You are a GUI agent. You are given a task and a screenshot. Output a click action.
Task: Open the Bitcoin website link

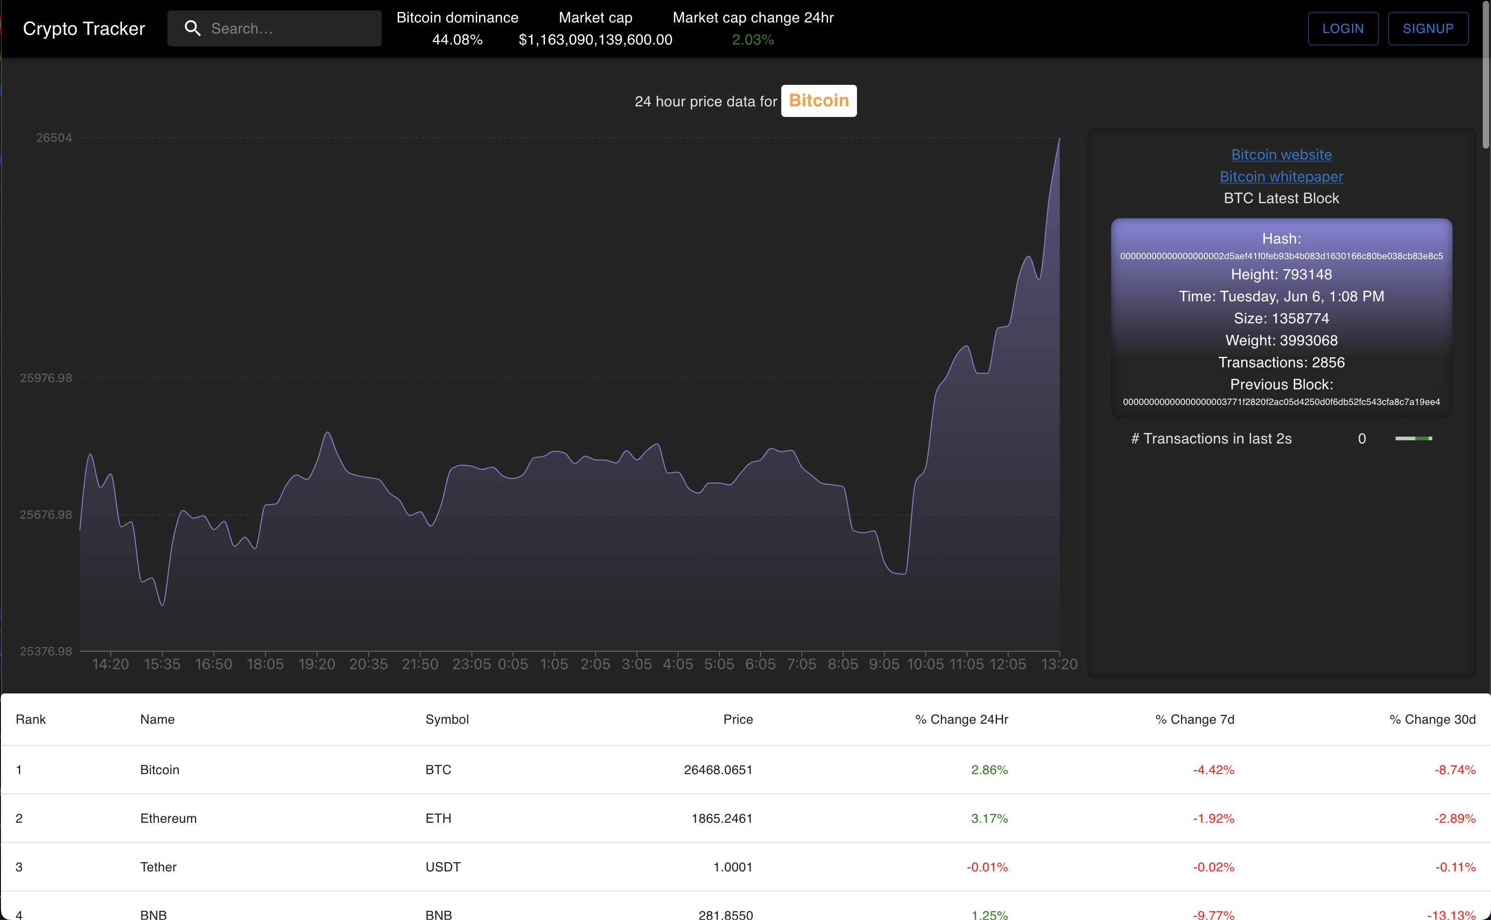(1281, 155)
